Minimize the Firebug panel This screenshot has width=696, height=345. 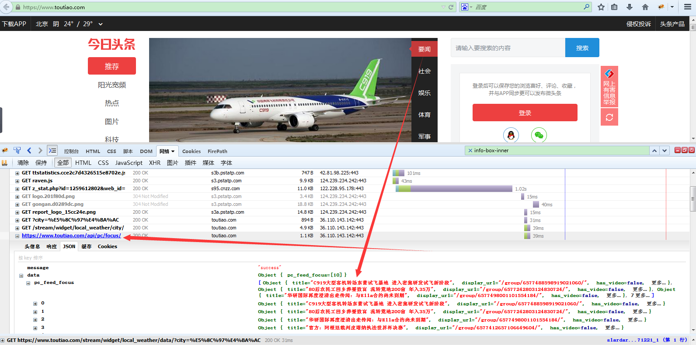click(678, 150)
